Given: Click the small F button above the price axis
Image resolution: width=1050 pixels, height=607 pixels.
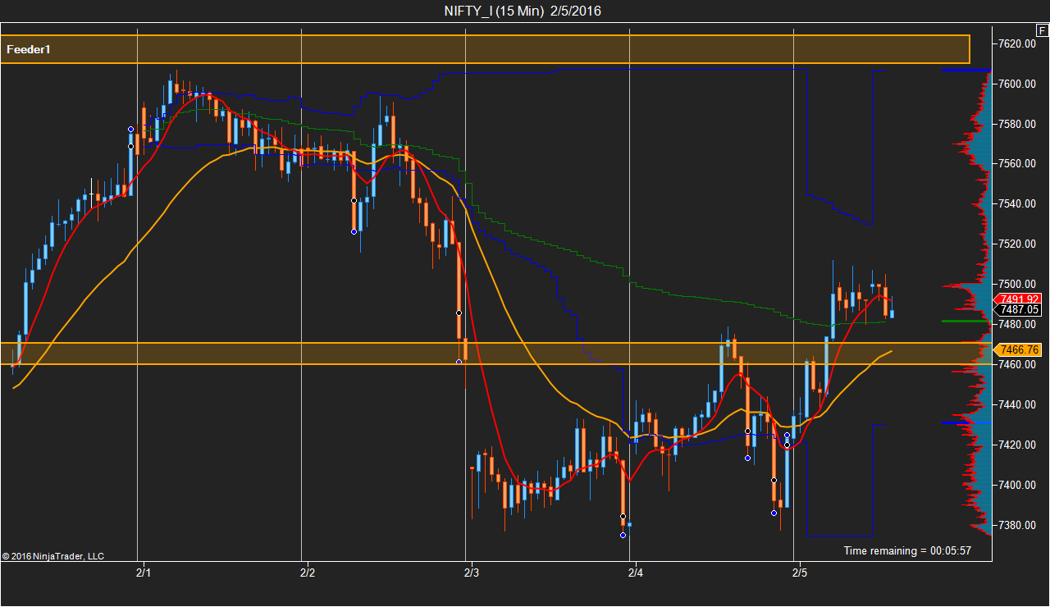Looking at the screenshot, I should click(1042, 30).
